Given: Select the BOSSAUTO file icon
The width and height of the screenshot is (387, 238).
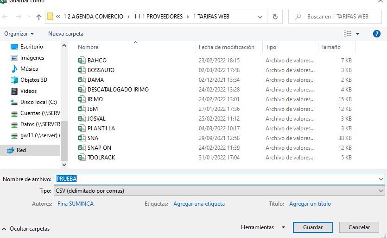Looking at the screenshot, I should click(82, 70).
